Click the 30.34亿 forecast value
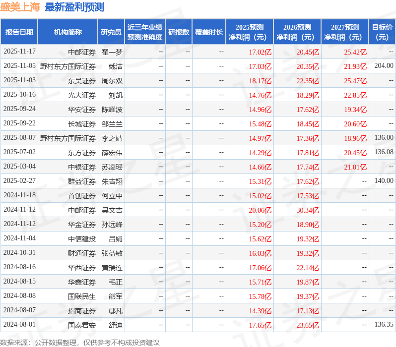 coord(308,211)
